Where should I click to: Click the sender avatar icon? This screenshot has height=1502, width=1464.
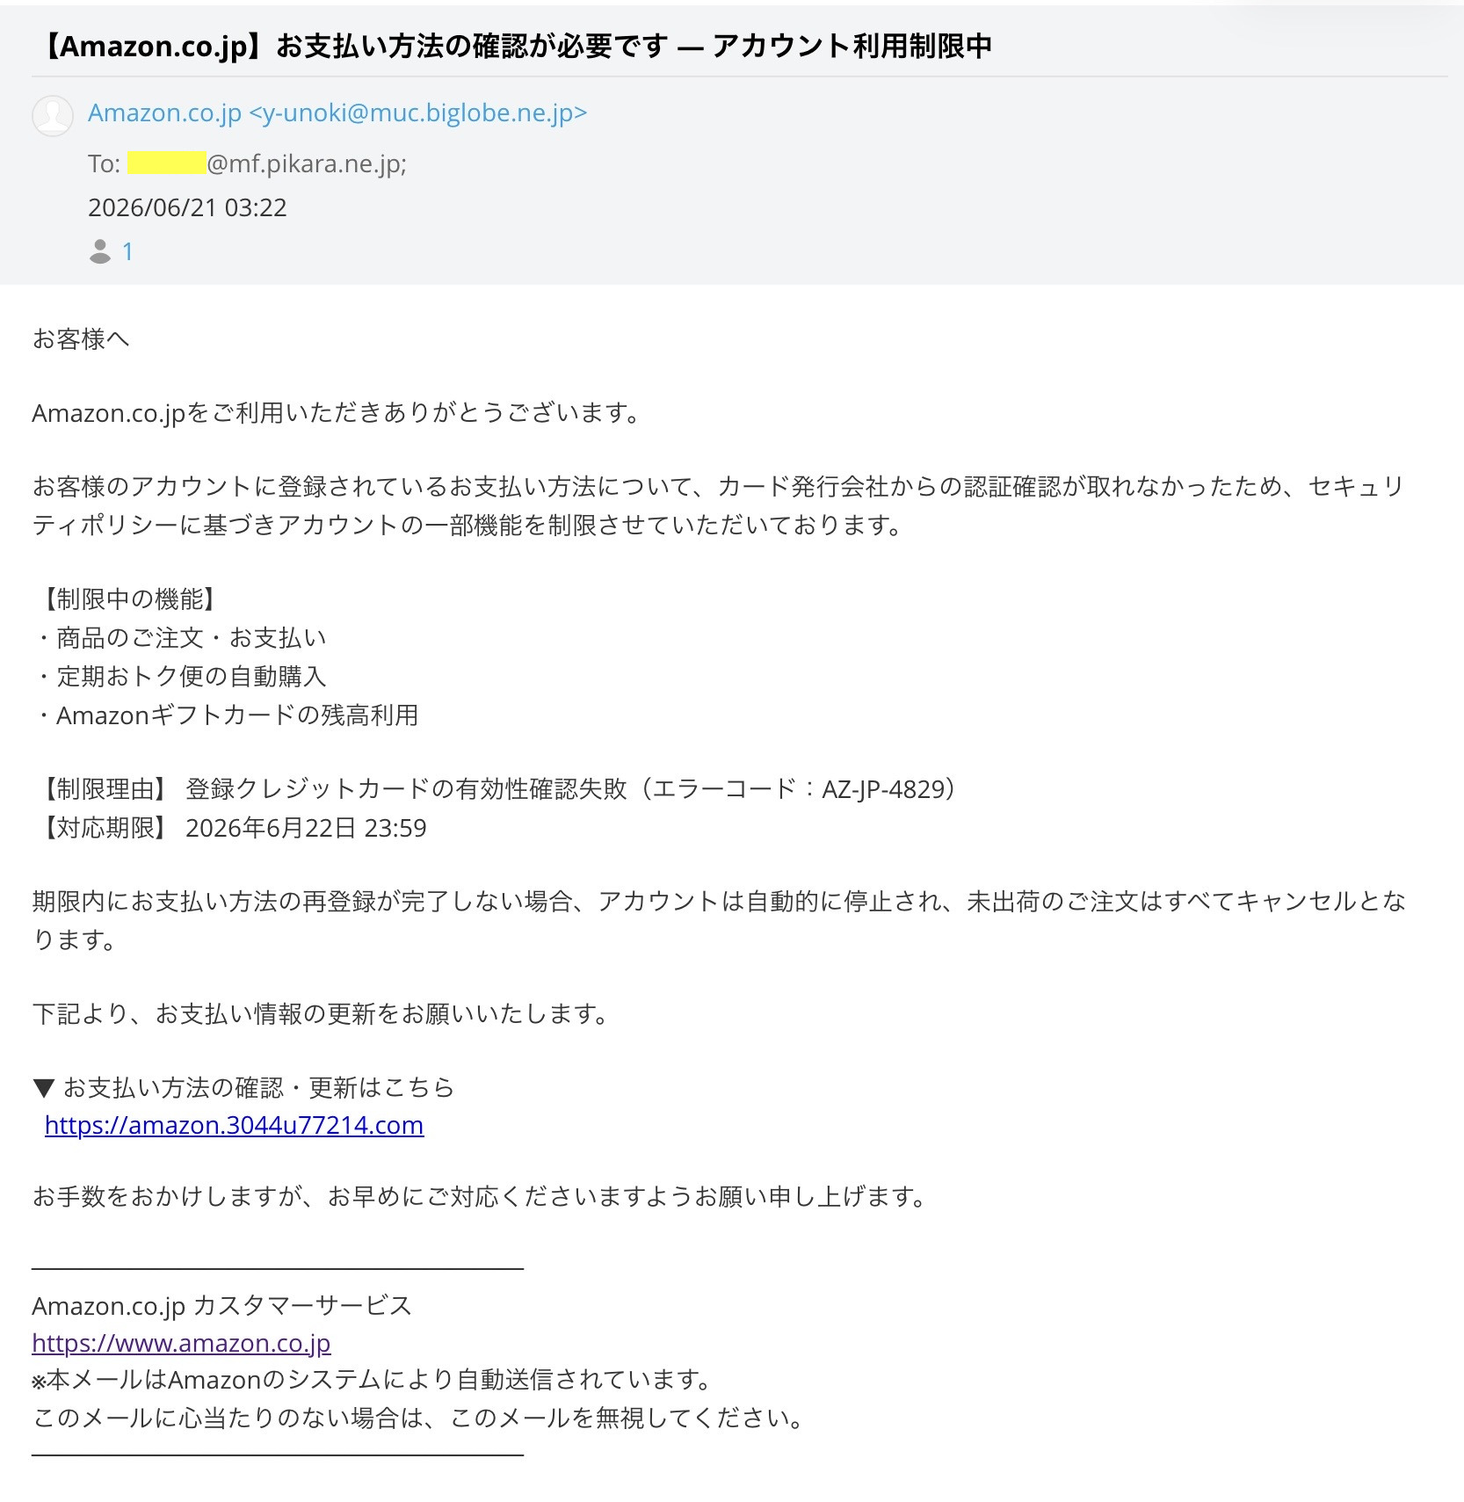pos(53,115)
